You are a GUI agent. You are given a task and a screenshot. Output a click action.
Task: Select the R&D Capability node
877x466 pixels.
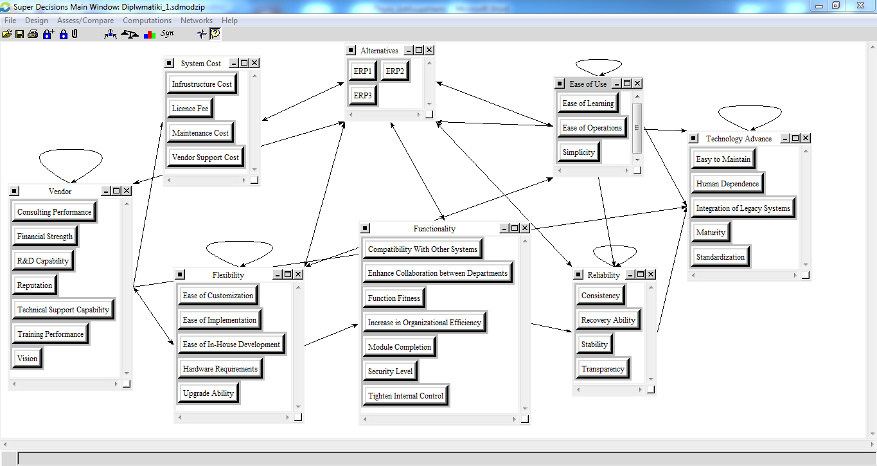[x=43, y=261]
